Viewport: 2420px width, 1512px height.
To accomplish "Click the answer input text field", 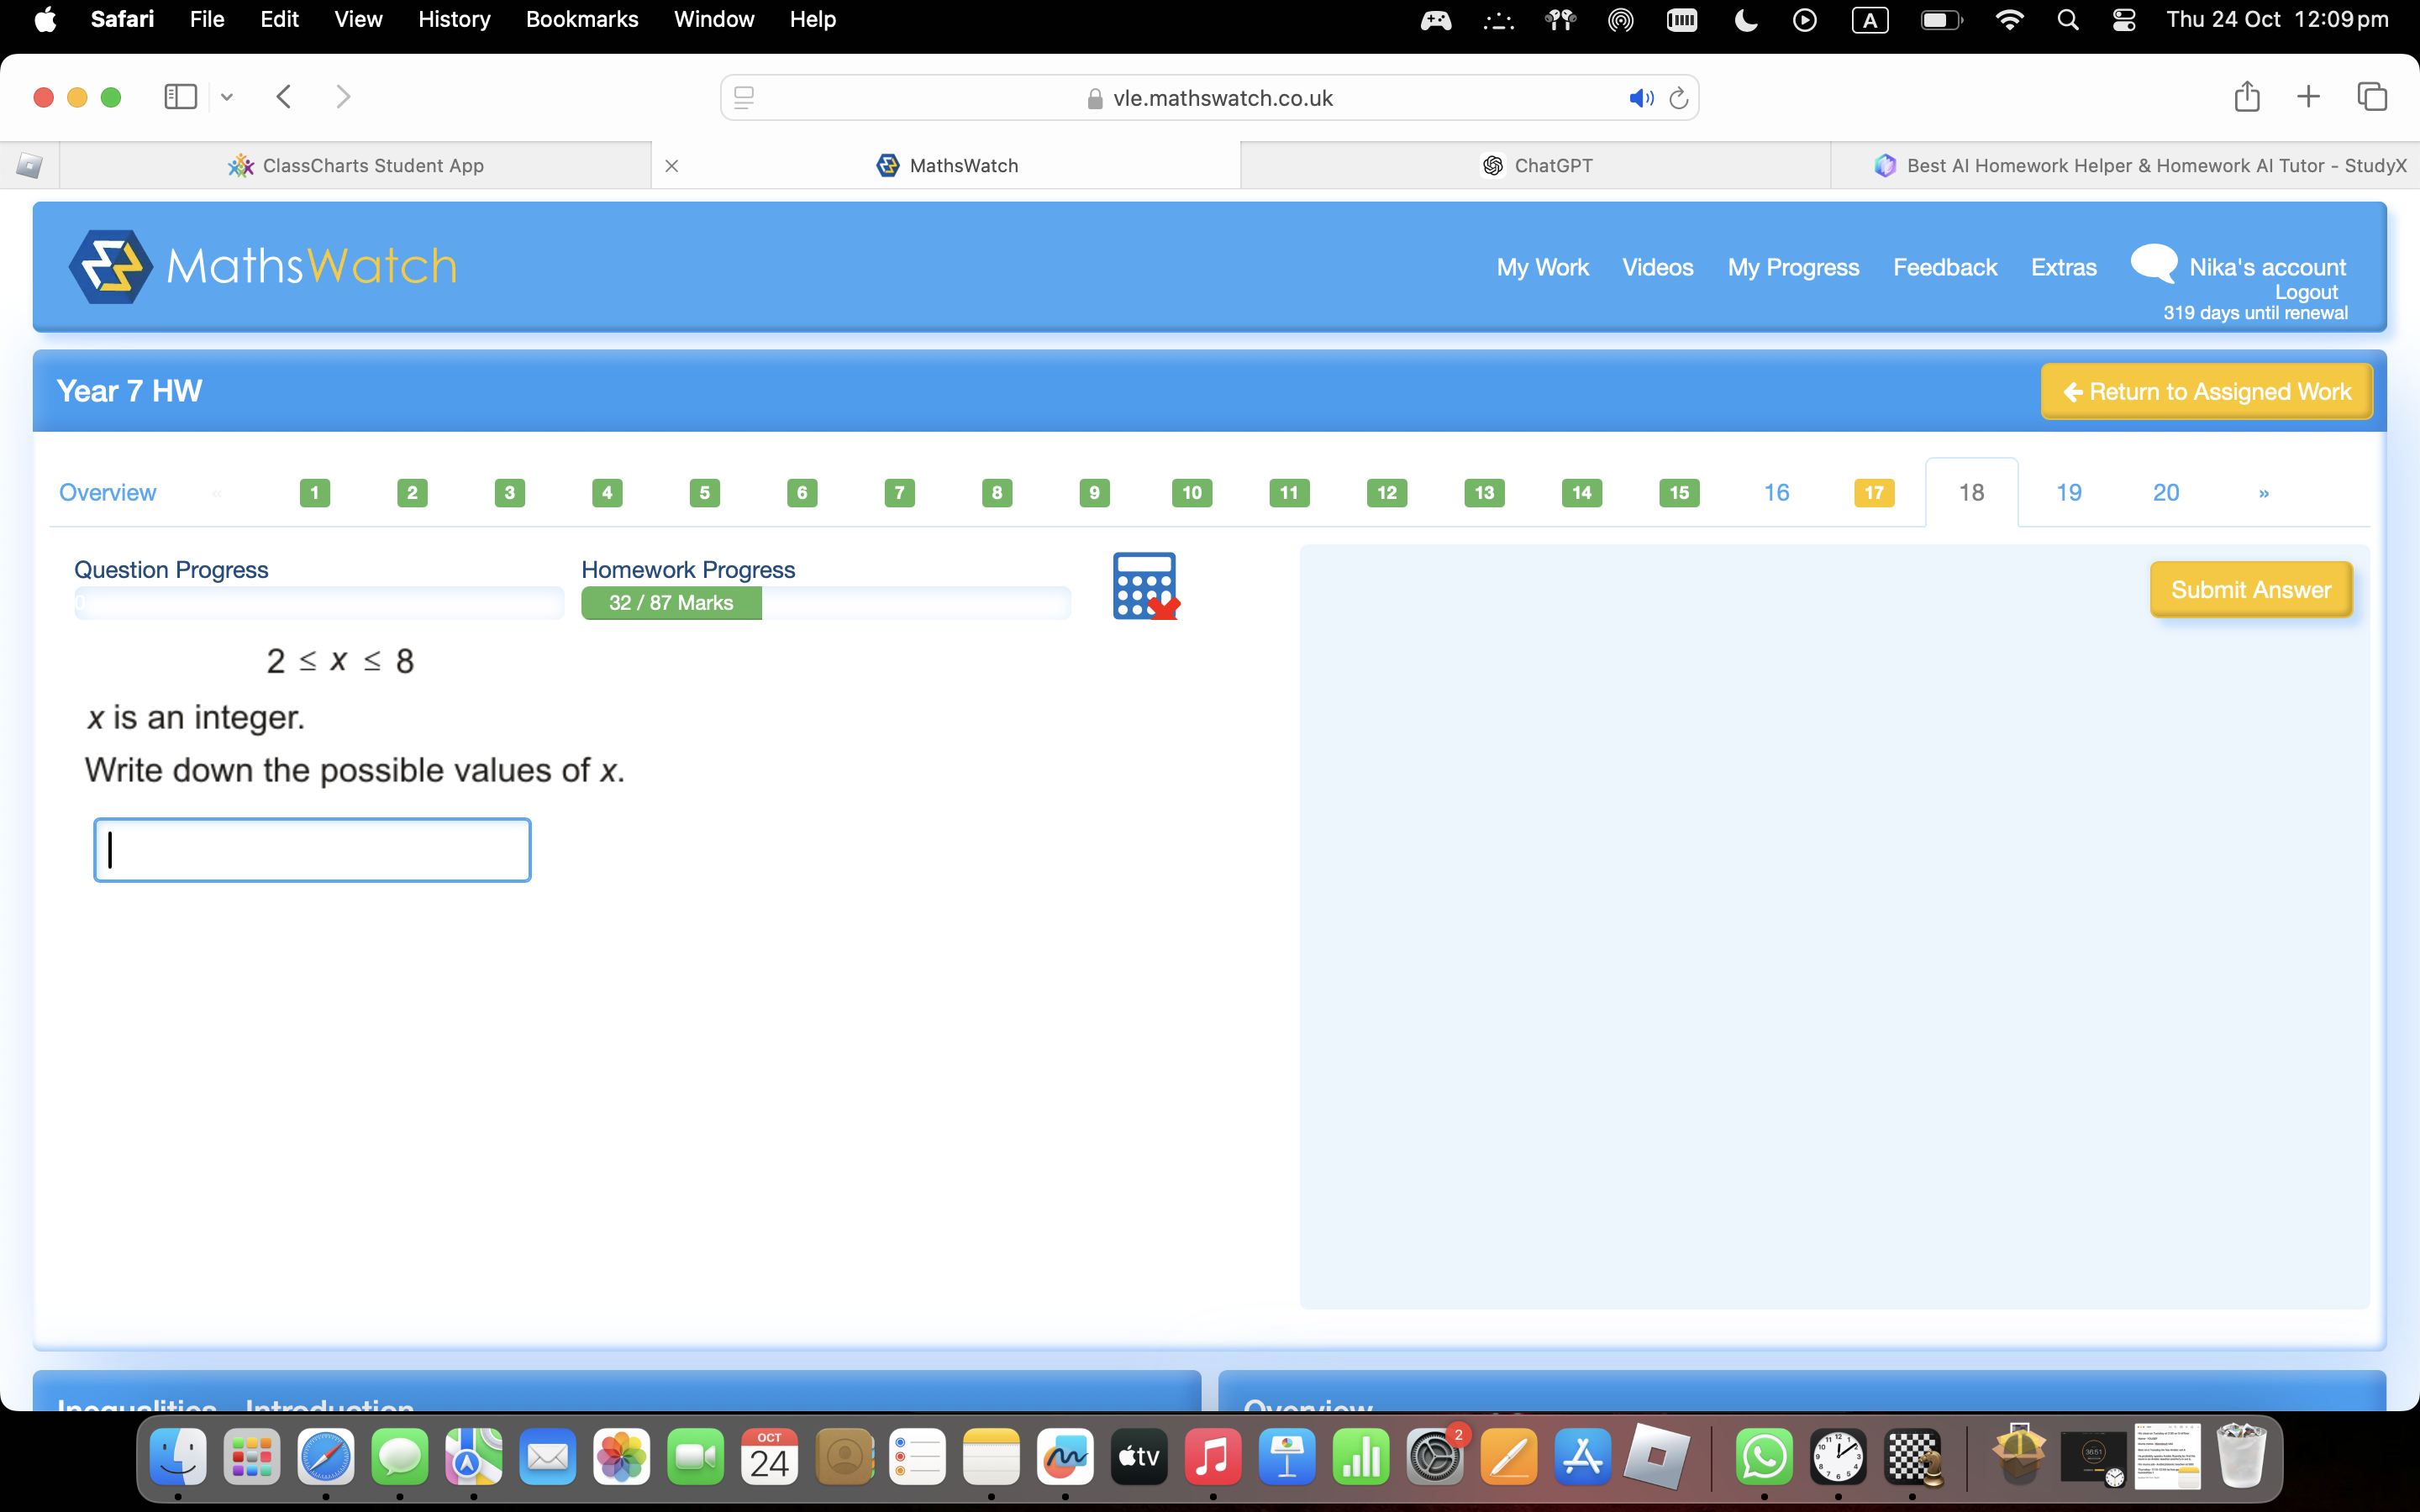I will tap(313, 848).
